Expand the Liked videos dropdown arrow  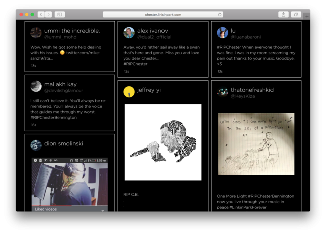coord(103,210)
